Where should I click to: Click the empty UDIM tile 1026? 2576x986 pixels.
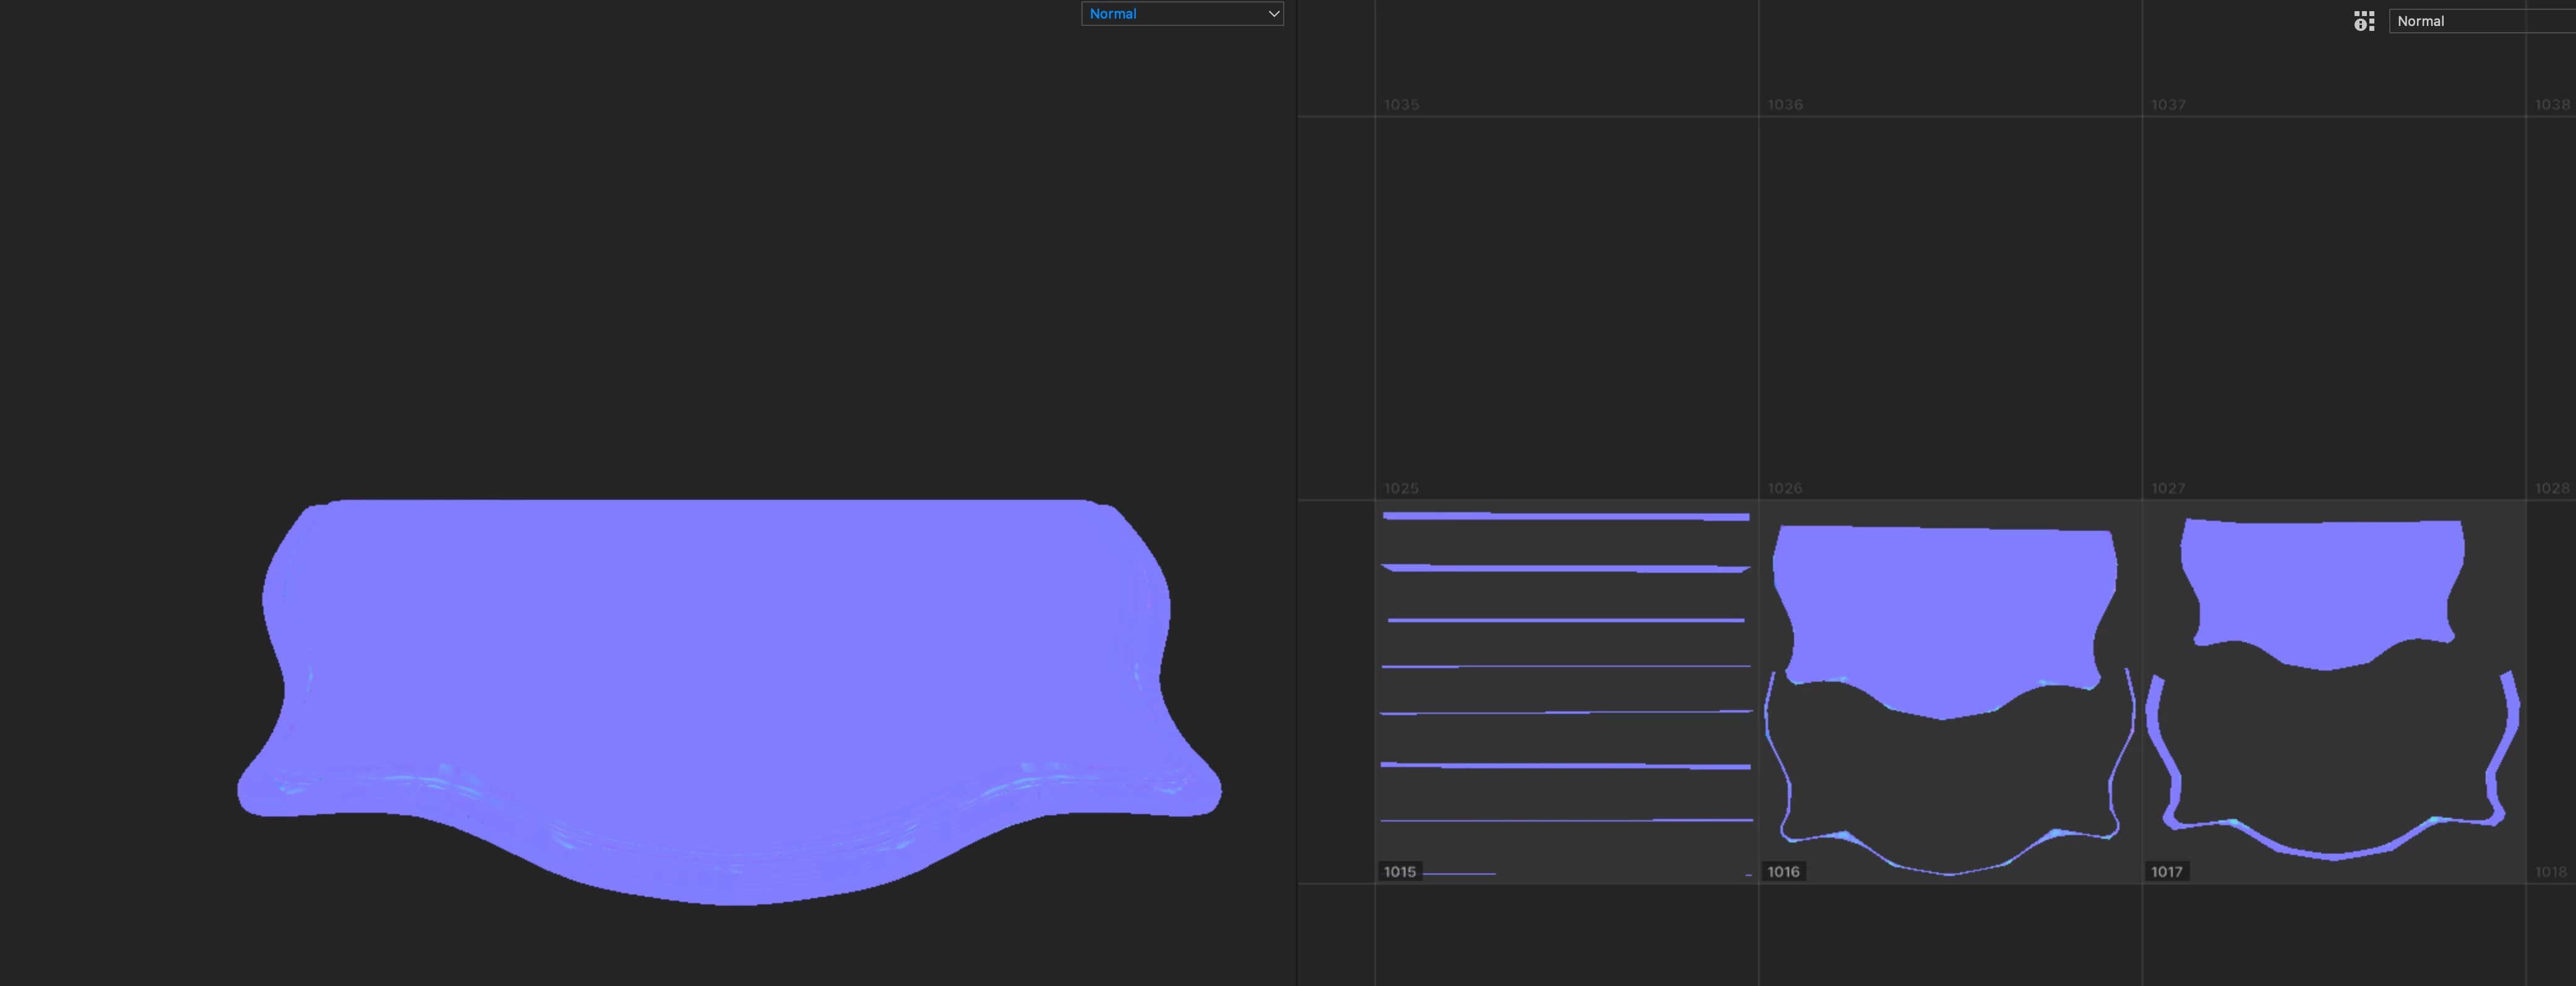pos(1949,308)
